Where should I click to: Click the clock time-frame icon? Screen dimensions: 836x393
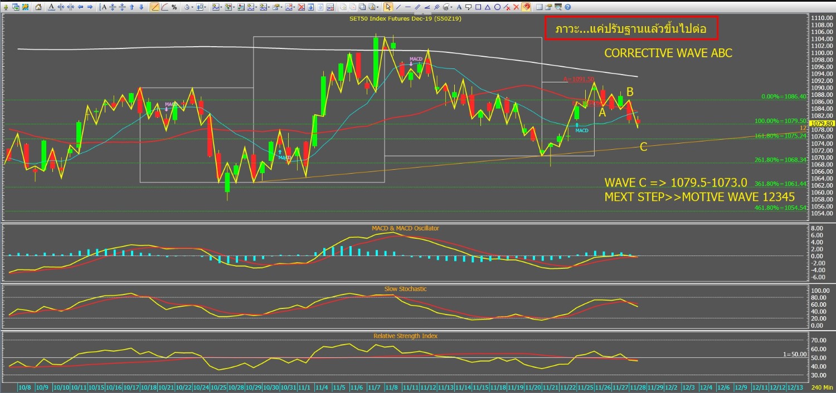click(x=187, y=7)
